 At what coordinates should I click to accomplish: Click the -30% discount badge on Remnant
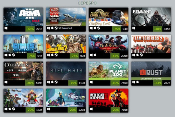pos(157,29)
